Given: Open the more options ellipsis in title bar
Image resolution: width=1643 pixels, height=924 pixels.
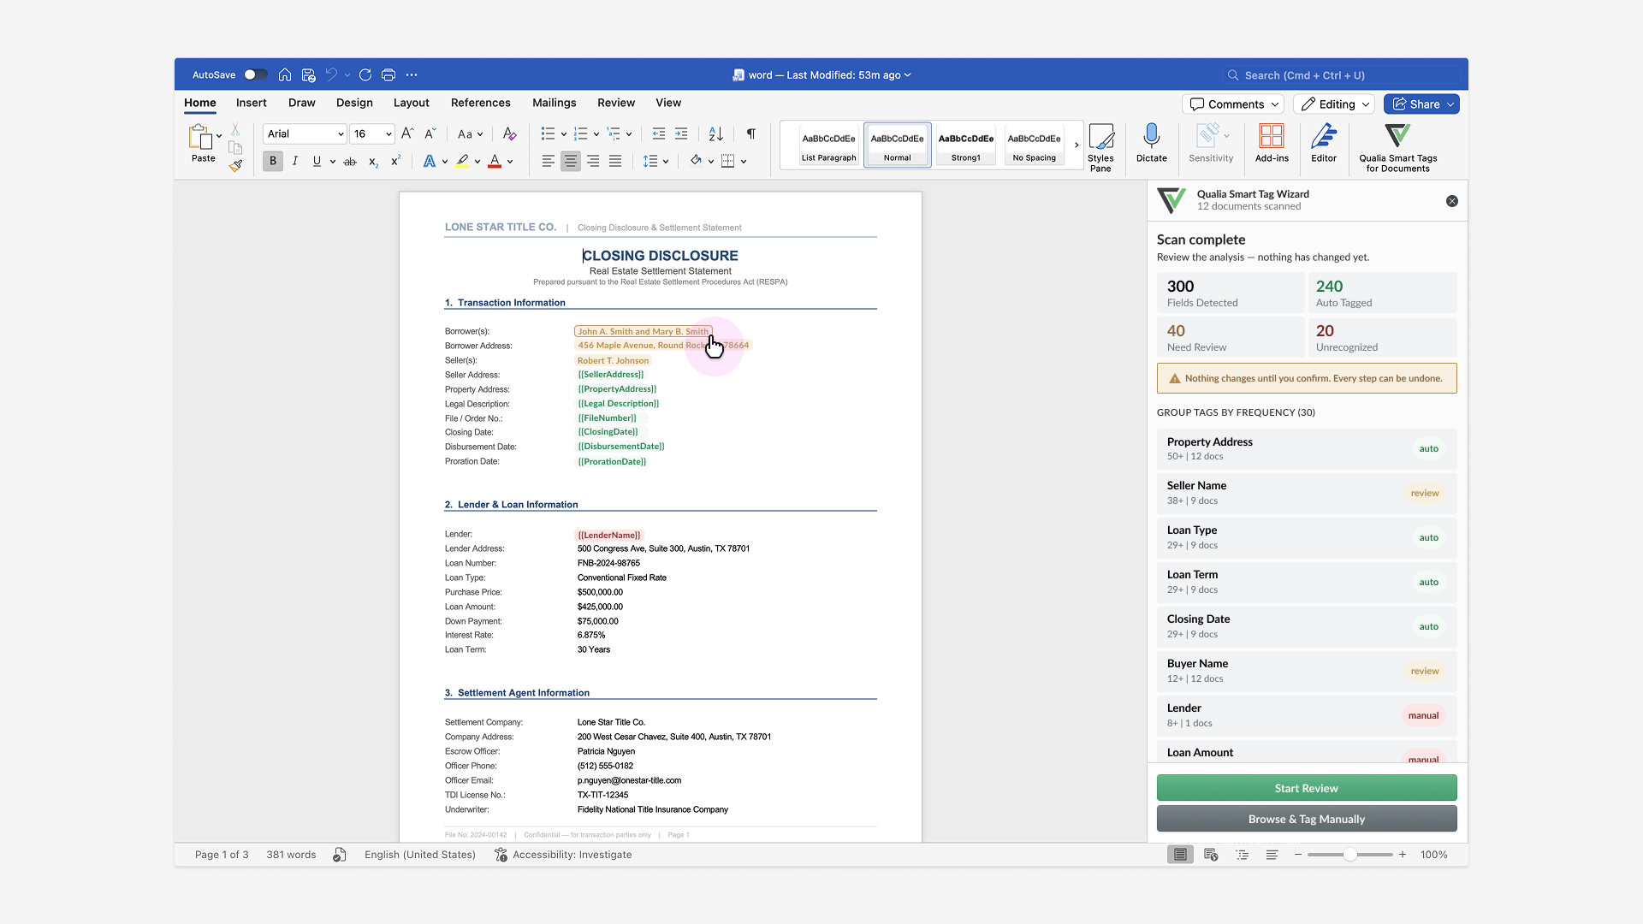Looking at the screenshot, I should (412, 75).
